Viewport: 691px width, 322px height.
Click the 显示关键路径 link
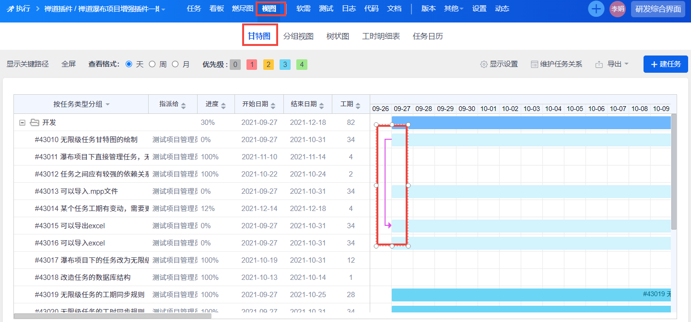(x=28, y=64)
